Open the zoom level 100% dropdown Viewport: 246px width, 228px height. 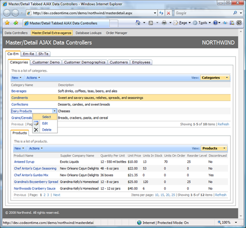pos(236,222)
